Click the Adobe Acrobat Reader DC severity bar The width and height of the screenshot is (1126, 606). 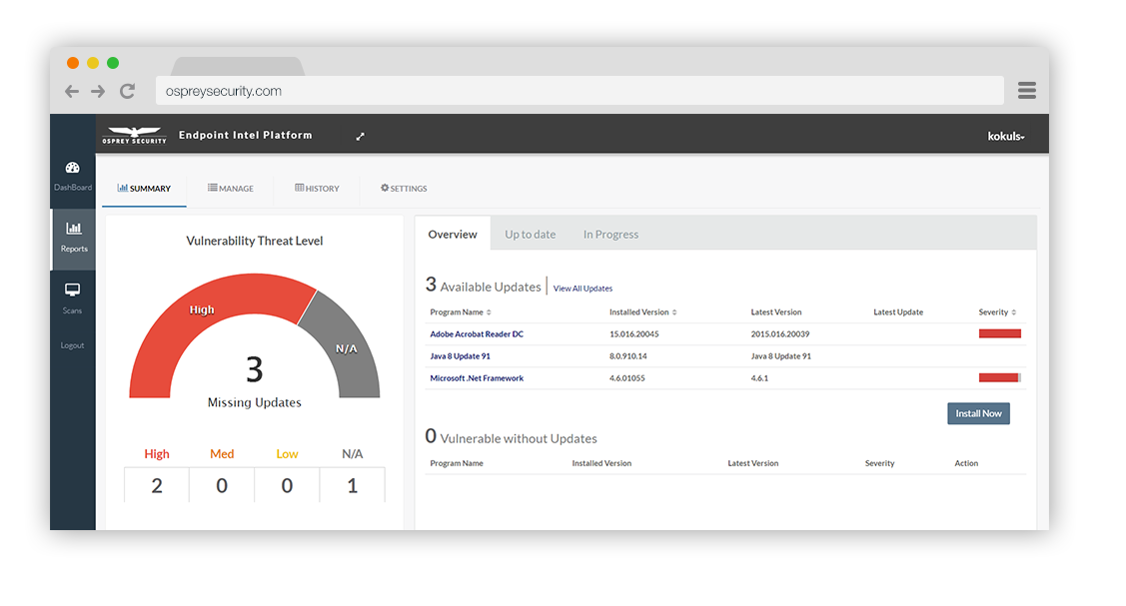click(999, 333)
